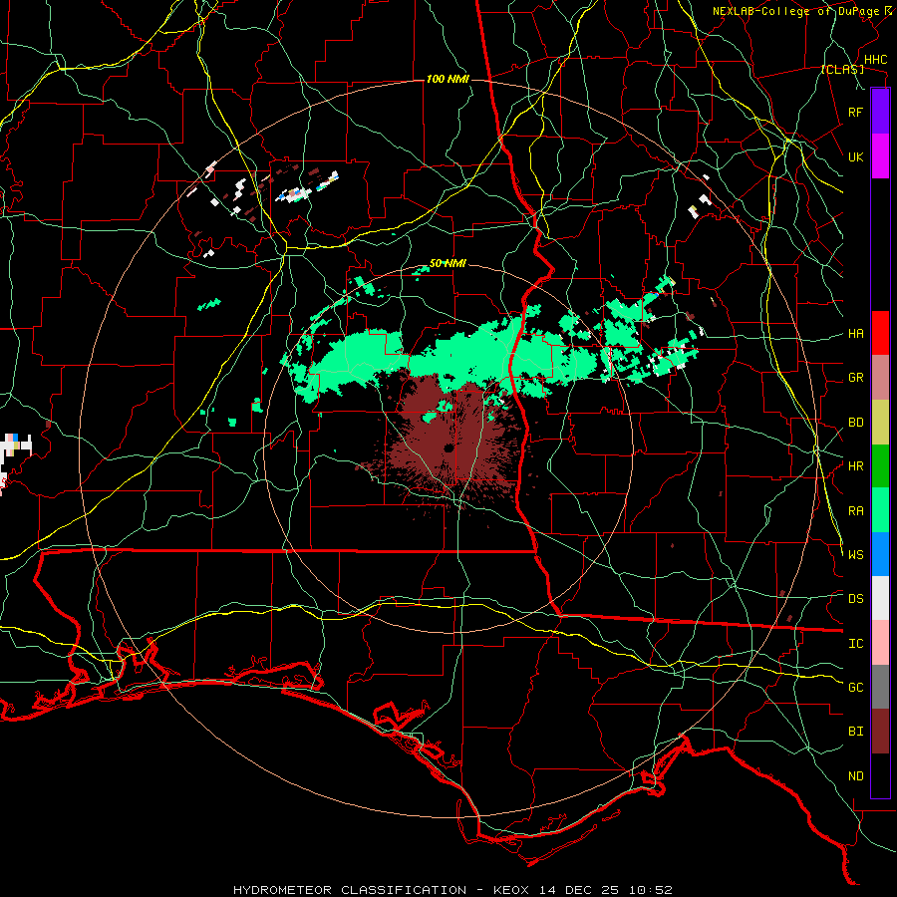
Task: Click the RA light green legend swatch
Action: click(880, 510)
